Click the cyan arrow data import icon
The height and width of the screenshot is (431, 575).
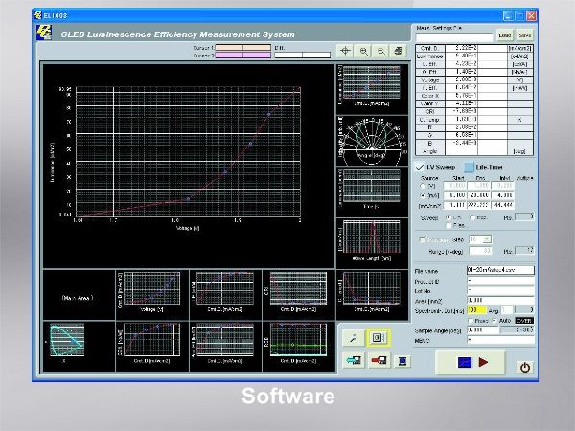(x=354, y=361)
